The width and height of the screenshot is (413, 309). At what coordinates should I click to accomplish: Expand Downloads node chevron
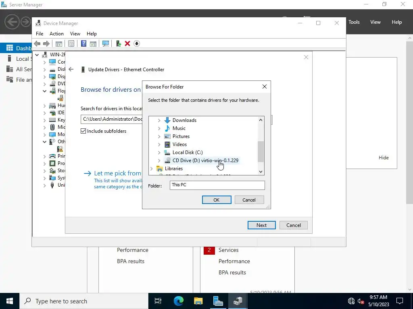(159, 120)
